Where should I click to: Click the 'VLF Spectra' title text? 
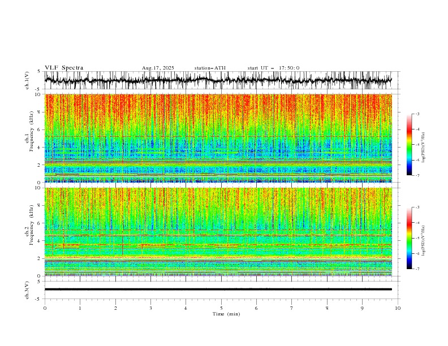64,68
